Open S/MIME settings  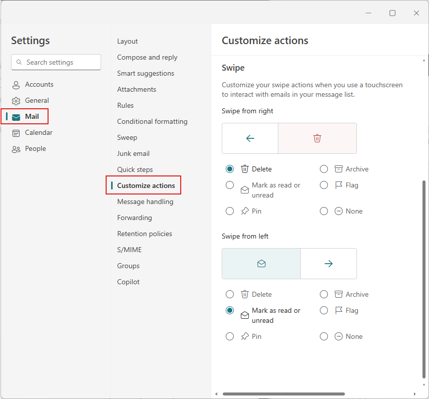coord(128,250)
